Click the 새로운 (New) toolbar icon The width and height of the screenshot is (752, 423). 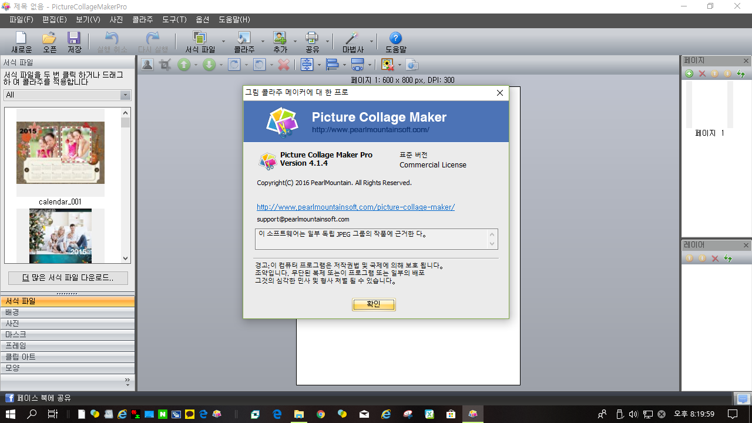point(21,39)
